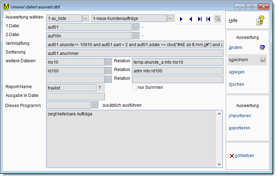Image resolution: width=277 pixels, height=178 pixels.
Task: Open Hilfe help icon
Action: (261, 21)
